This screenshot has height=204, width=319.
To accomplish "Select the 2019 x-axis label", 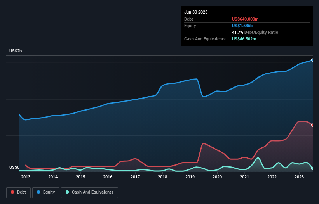I will tap(190, 177).
